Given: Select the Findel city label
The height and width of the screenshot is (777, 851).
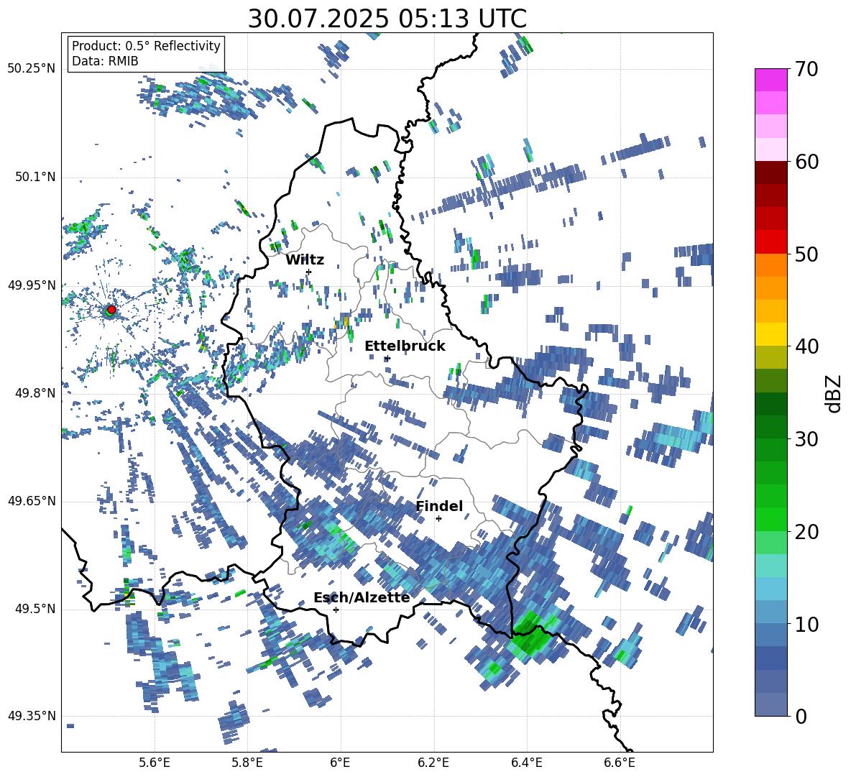Looking at the screenshot, I should click(439, 506).
